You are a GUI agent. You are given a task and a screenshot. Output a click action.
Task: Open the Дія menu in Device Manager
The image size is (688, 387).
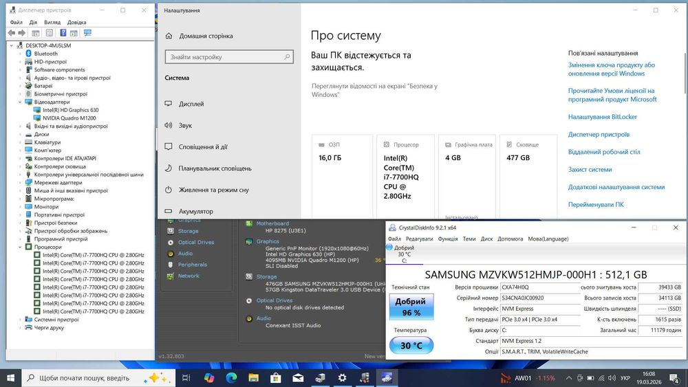[x=33, y=23]
